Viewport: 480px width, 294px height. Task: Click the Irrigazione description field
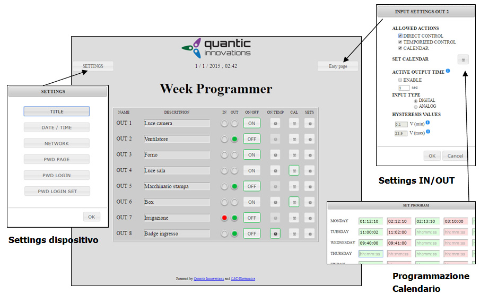[x=177, y=218]
